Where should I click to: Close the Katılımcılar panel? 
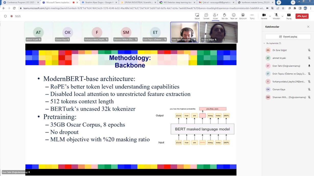(308, 27)
